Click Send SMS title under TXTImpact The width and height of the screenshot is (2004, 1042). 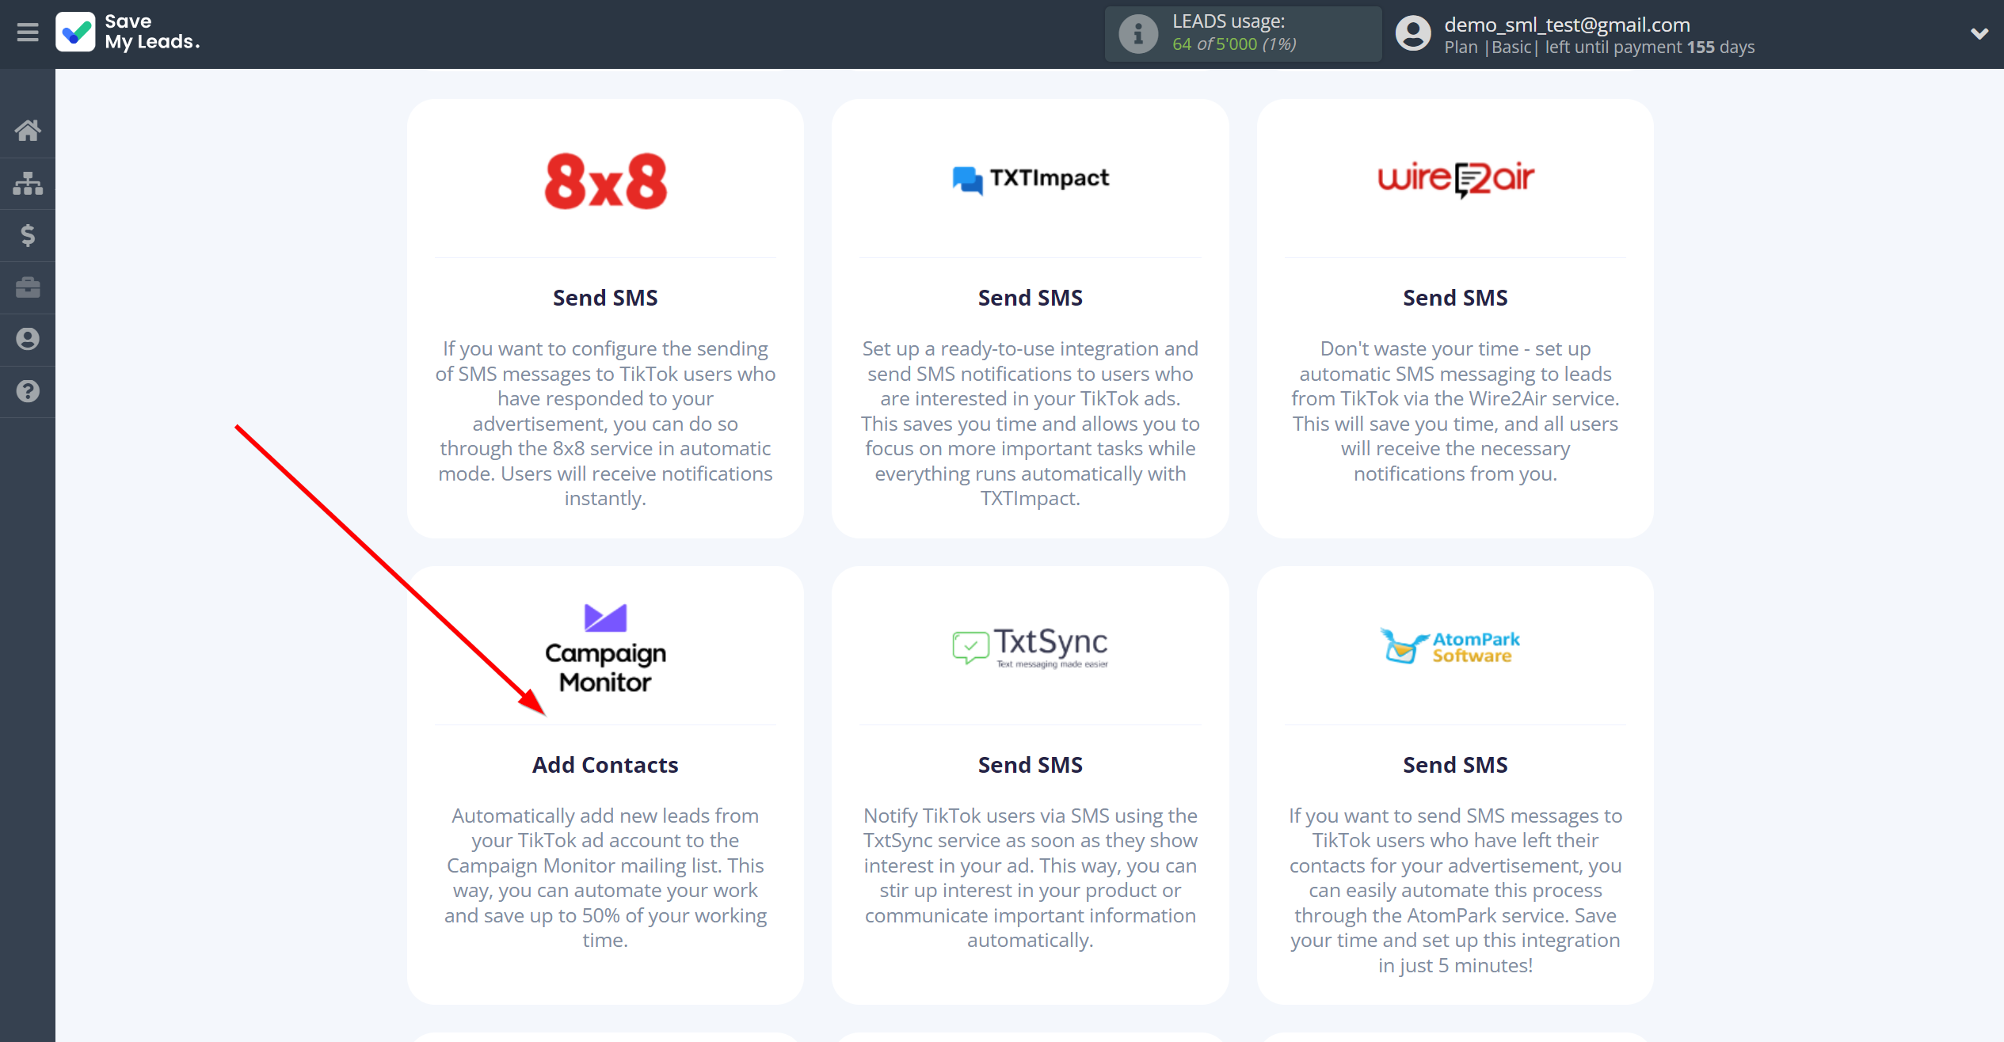1031,298
